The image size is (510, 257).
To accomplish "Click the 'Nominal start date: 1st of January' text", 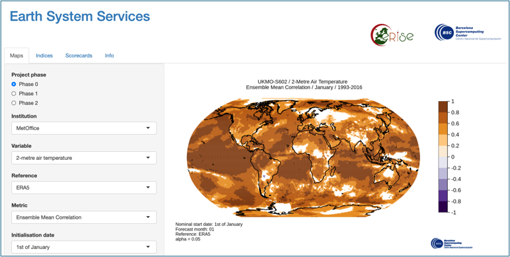I will [x=209, y=224].
